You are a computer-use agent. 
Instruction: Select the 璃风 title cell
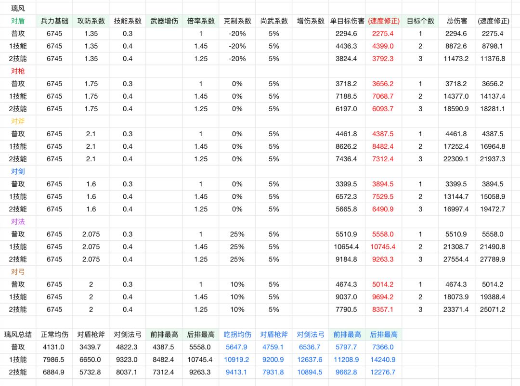point(18,8)
